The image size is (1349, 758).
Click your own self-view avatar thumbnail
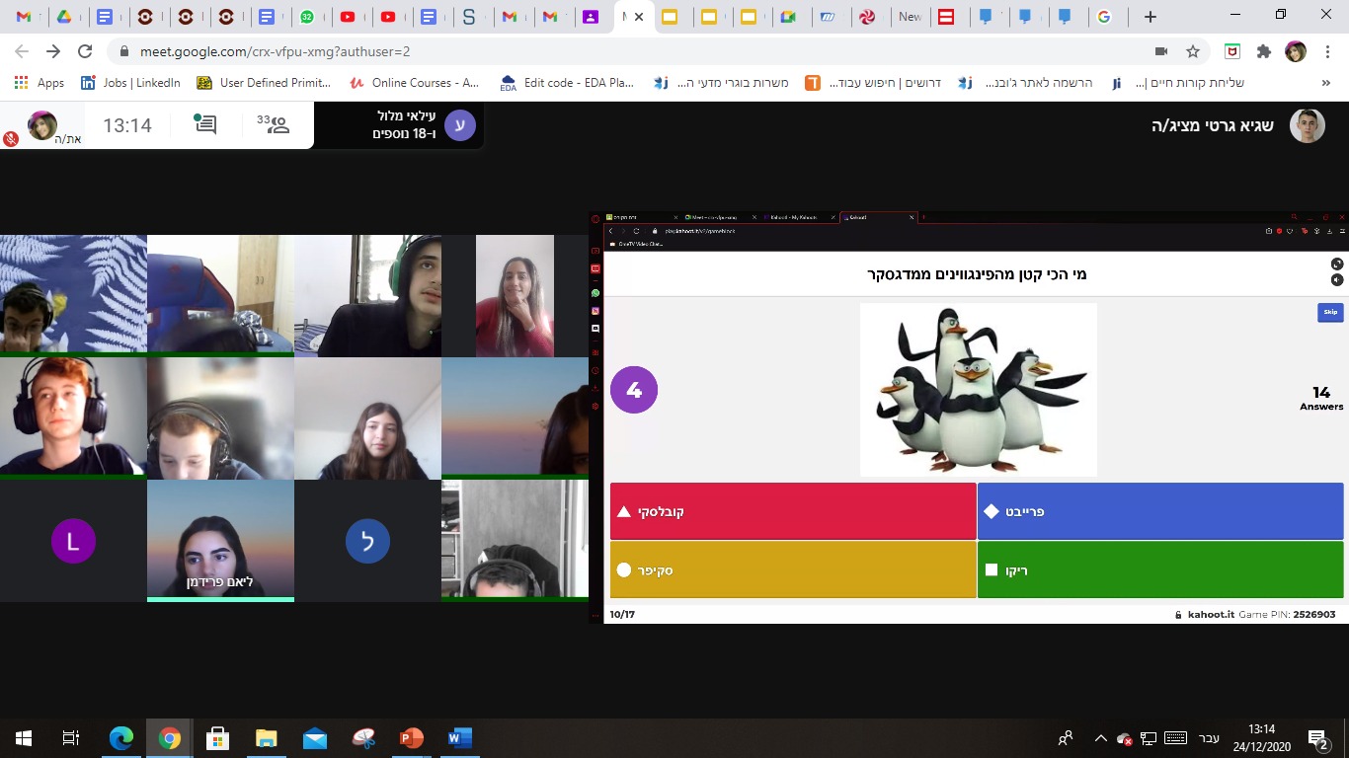click(x=41, y=125)
